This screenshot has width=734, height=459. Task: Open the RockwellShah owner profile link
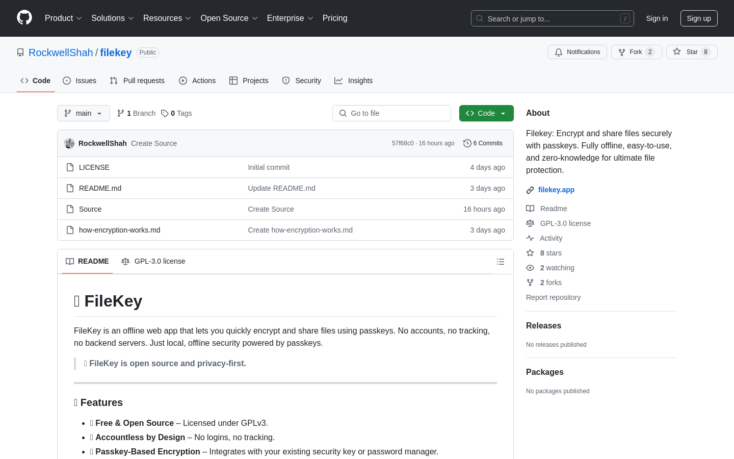61,53
